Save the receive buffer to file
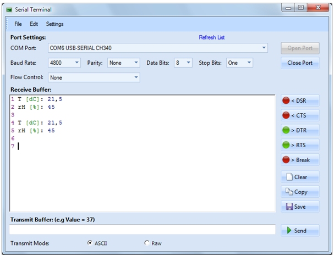Screen dimensions: 334x256 [x=300, y=207]
